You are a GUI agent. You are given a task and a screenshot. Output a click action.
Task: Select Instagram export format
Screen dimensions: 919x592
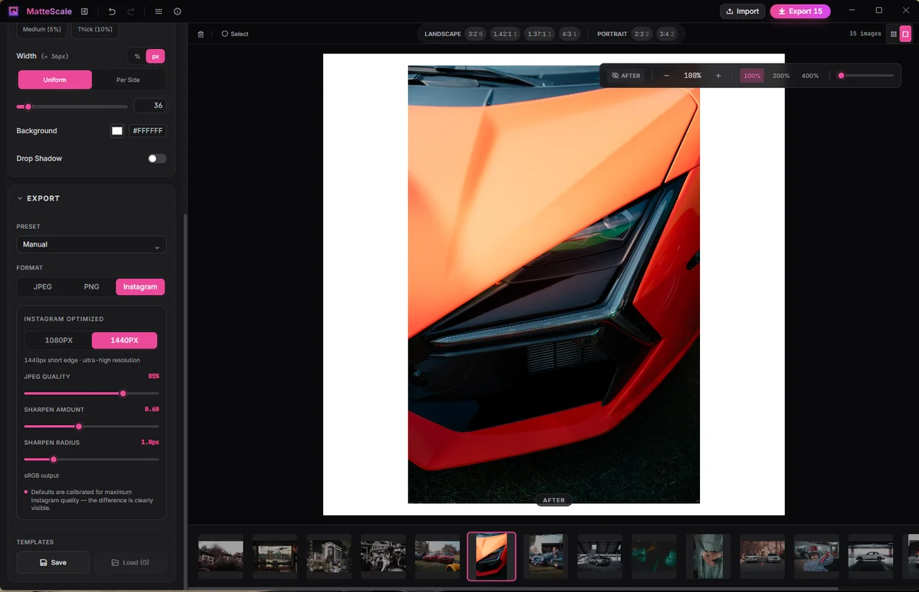[140, 286]
